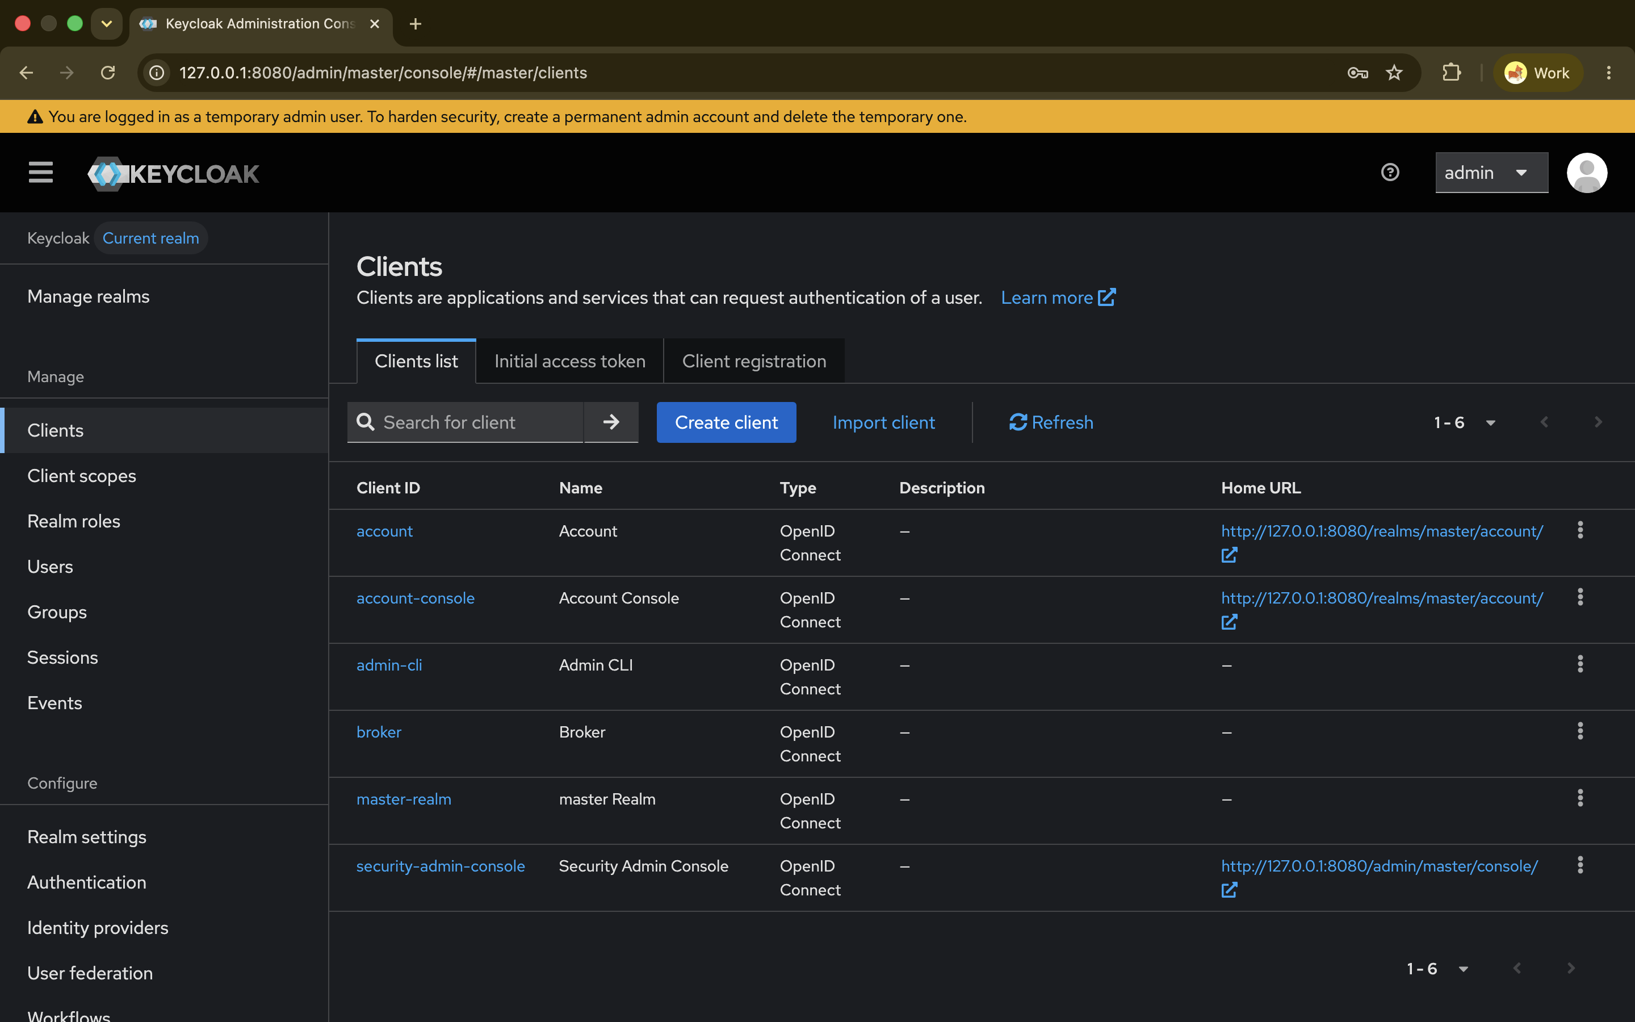Viewport: 1635px width, 1022px height.
Task: Go to next page in bottom pagination
Action: pos(1571,969)
